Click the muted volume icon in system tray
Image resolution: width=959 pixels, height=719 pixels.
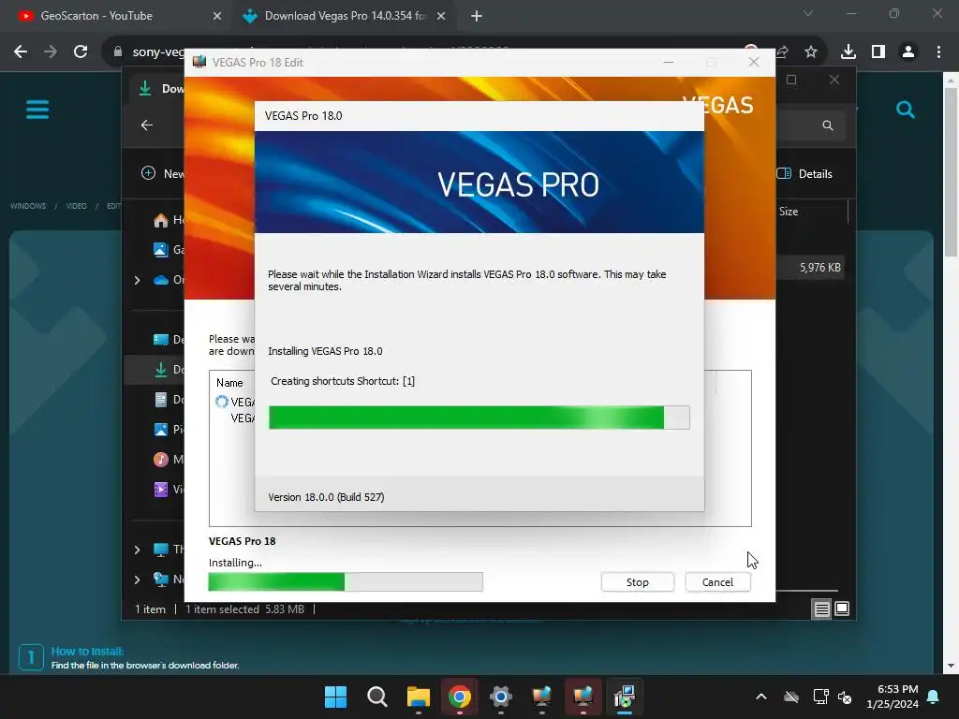point(845,697)
